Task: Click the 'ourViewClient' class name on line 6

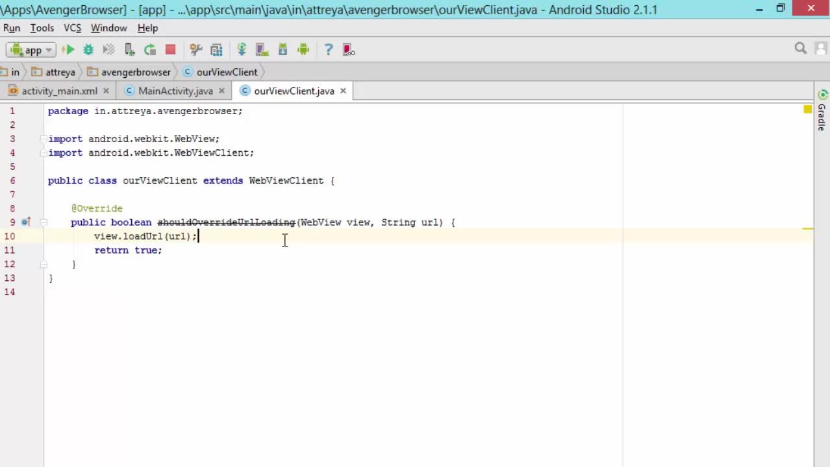Action: coord(160,180)
